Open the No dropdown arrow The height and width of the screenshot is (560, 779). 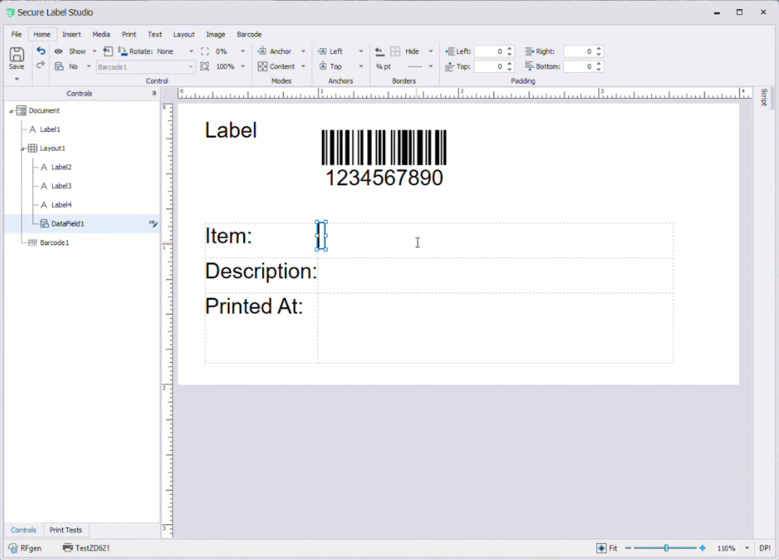pos(88,66)
